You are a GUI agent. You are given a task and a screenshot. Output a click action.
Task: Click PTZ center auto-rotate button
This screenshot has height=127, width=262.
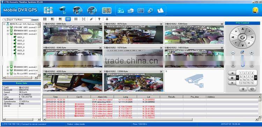pyautogui.click(x=242, y=37)
